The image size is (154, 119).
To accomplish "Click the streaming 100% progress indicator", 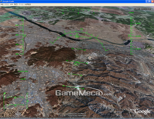I will coord(77,118).
